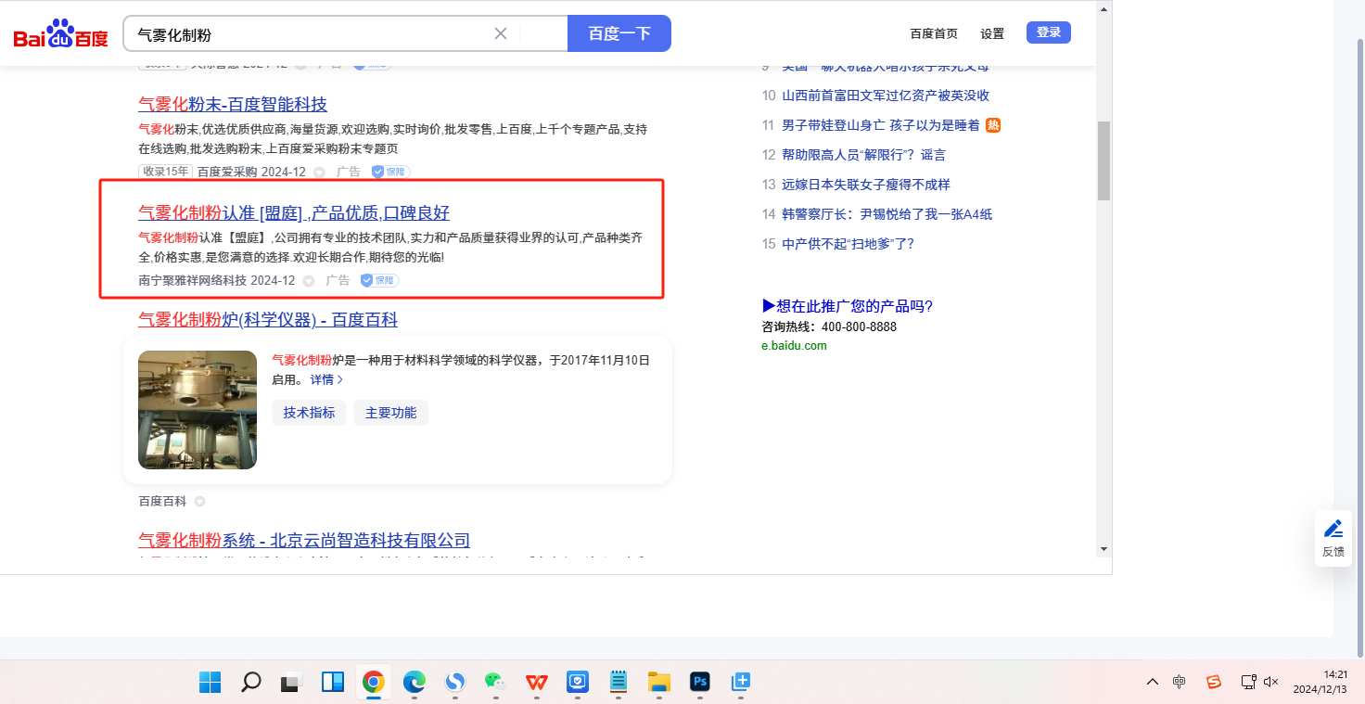Image resolution: width=1365 pixels, height=704 pixels.
Task: Open WPS Office from taskbar
Action: pos(536,683)
